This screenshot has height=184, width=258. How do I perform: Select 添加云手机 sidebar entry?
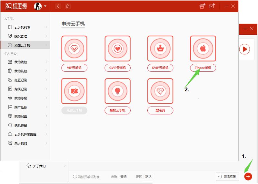[x=25, y=45]
